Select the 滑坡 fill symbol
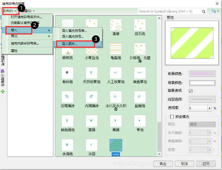 coord(116,28)
